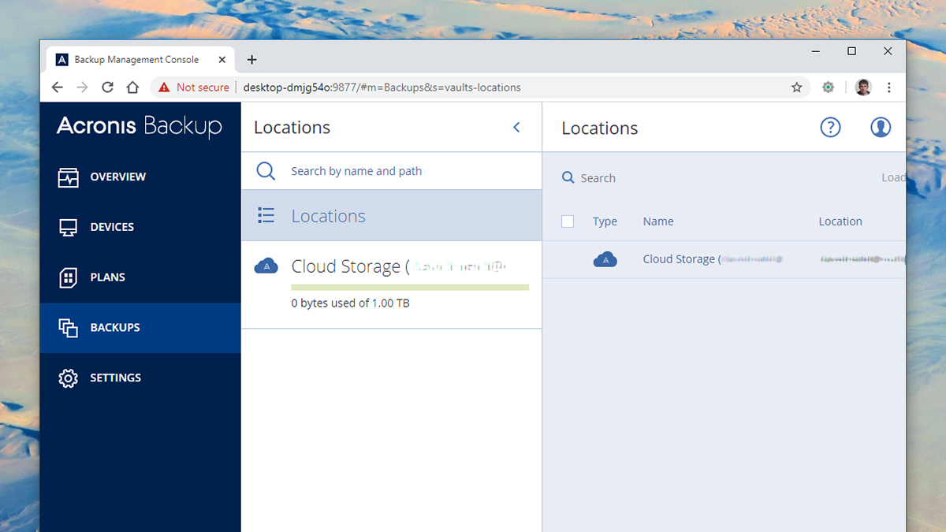
Task: Sort by the Location column header
Action: pos(840,221)
